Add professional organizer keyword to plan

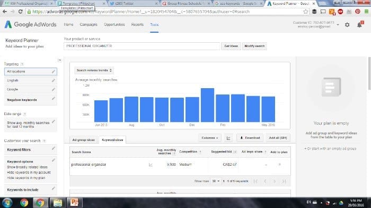pyautogui.click(x=279, y=164)
